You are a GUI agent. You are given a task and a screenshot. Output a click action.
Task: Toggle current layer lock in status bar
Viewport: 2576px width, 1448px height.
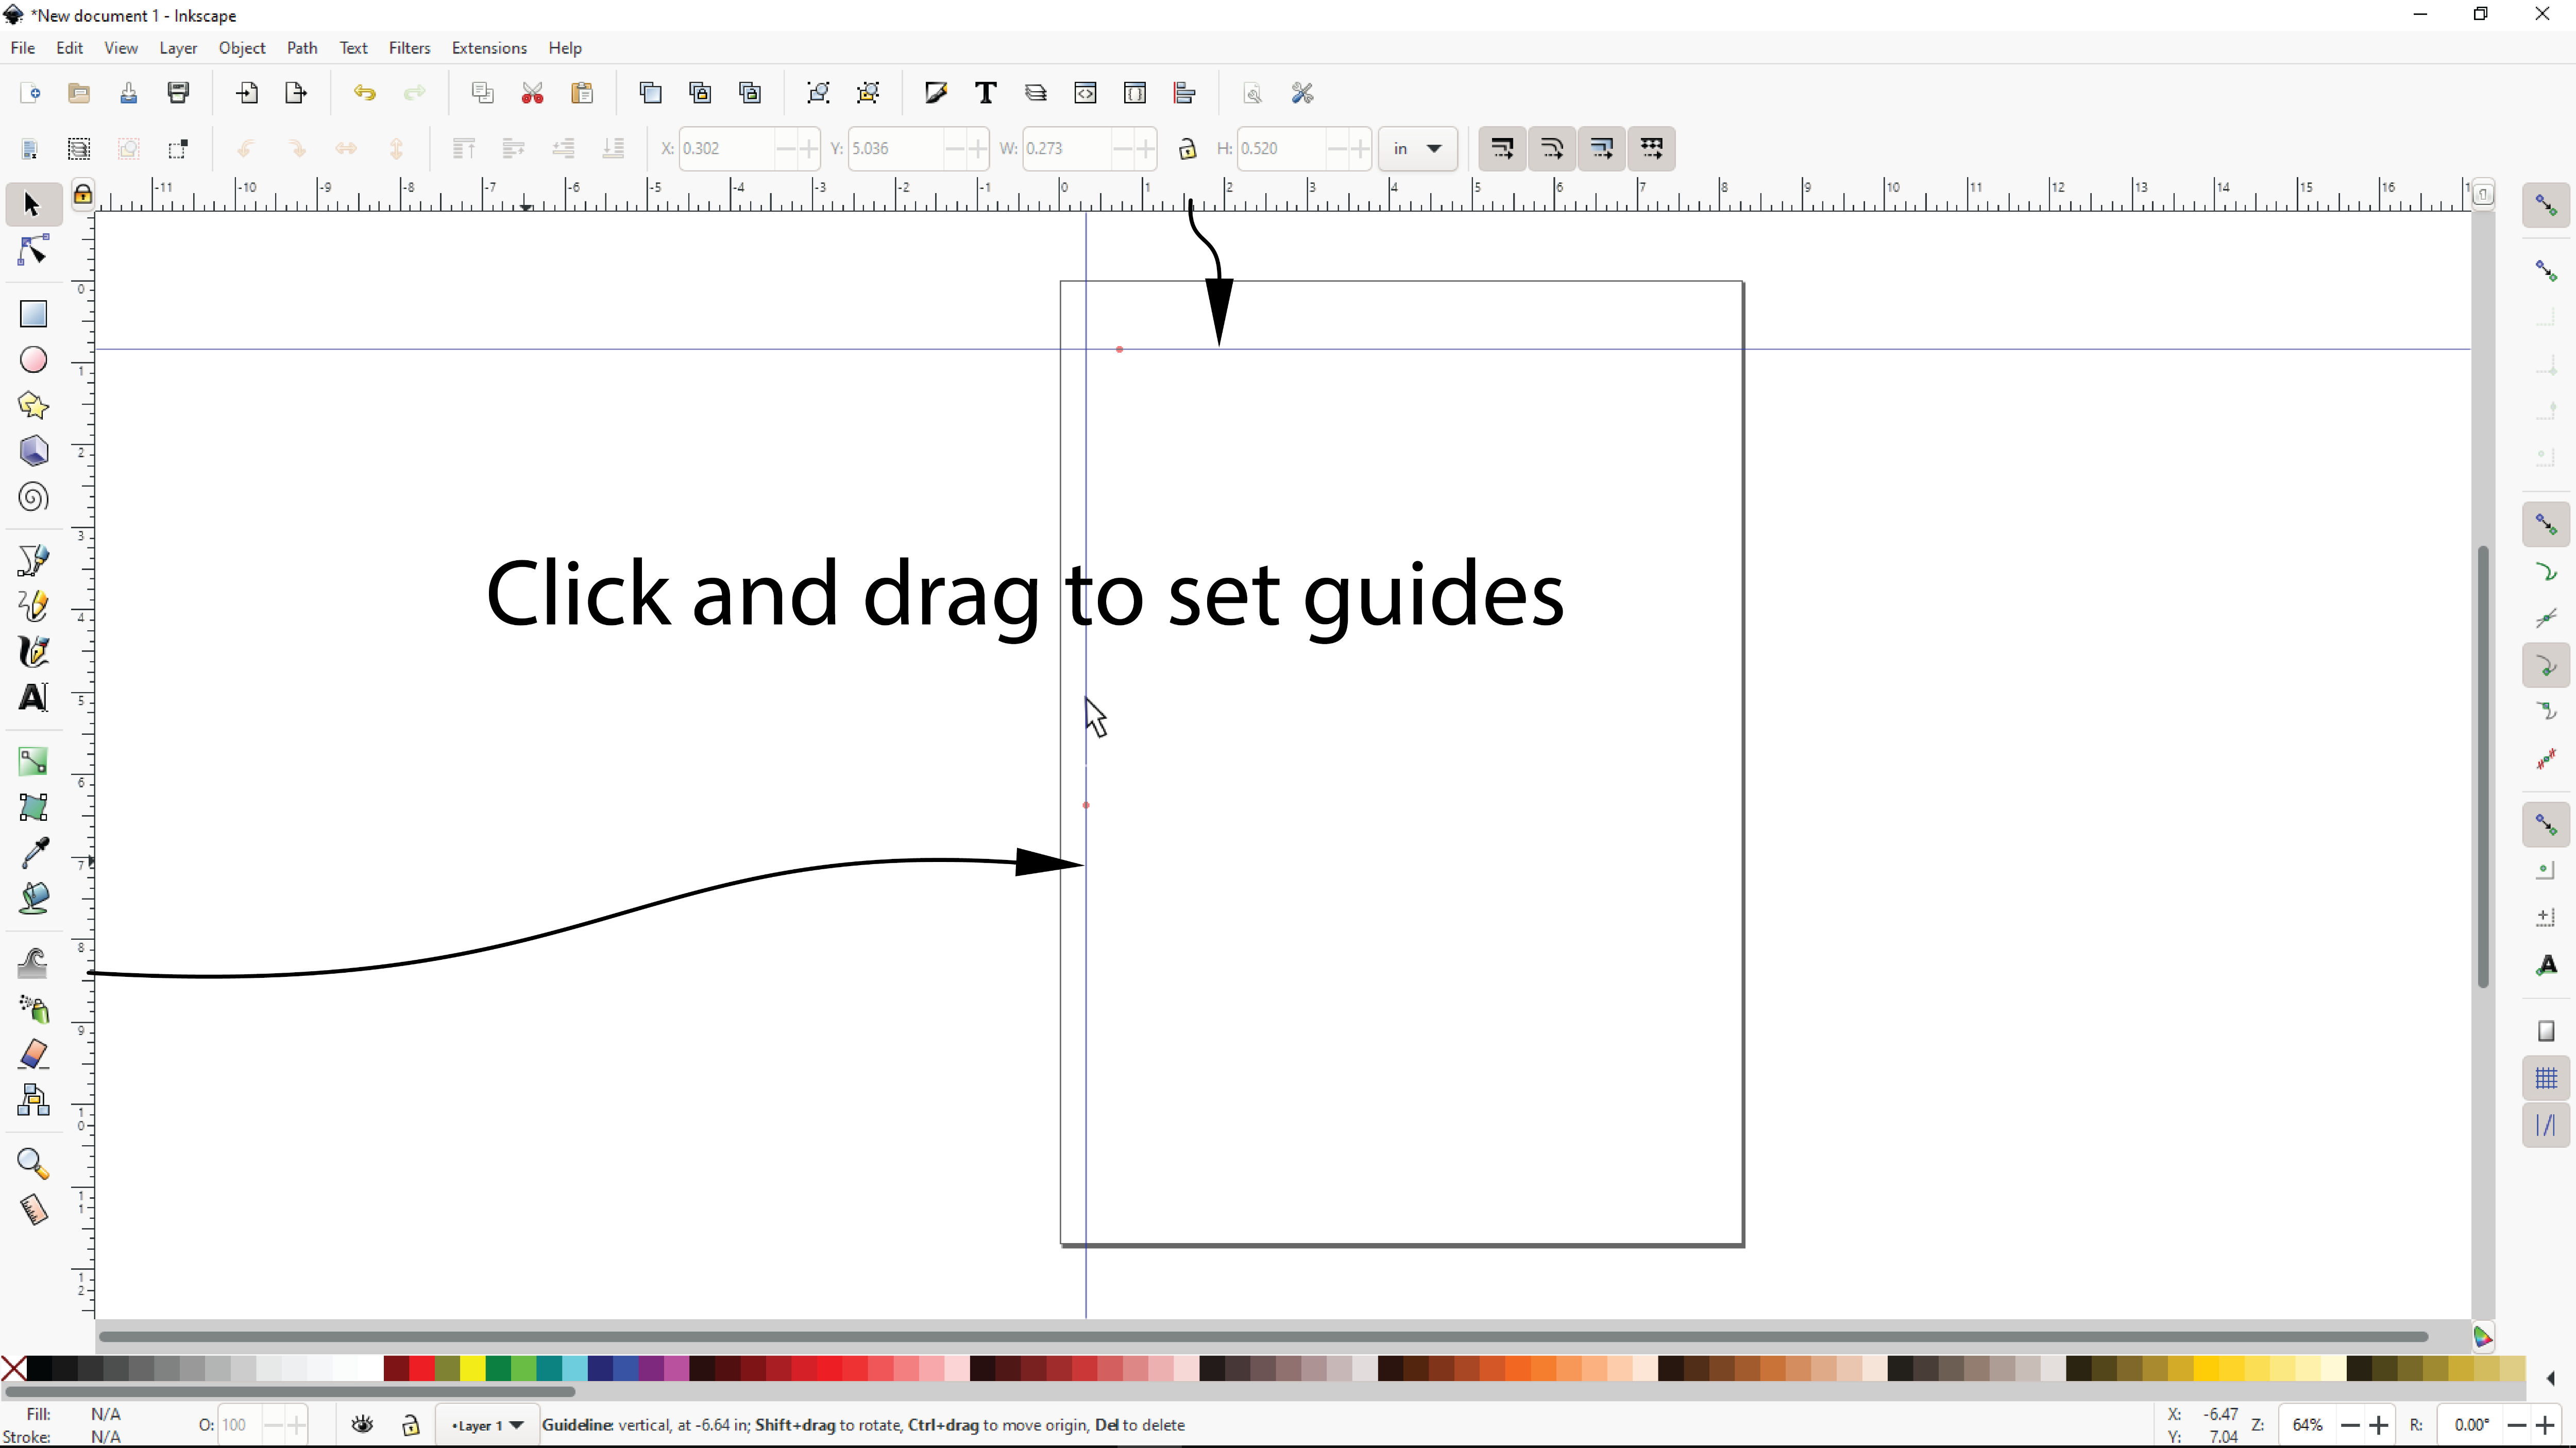click(x=410, y=1425)
